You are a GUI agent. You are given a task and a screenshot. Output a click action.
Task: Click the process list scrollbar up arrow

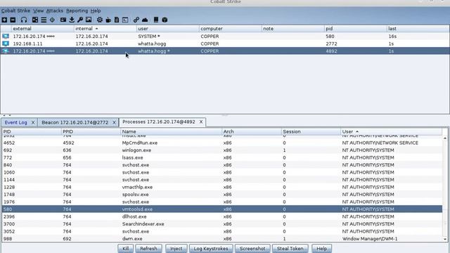click(x=445, y=138)
